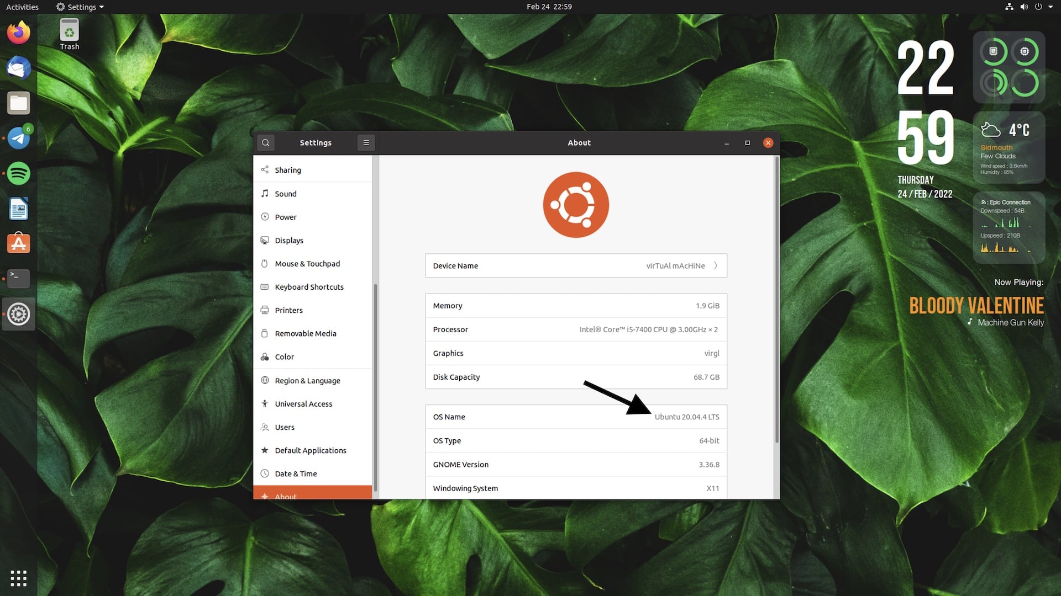Open Spotify from the dock
Image resolution: width=1061 pixels, height=596 pixels.
click(x=18, y=173)
